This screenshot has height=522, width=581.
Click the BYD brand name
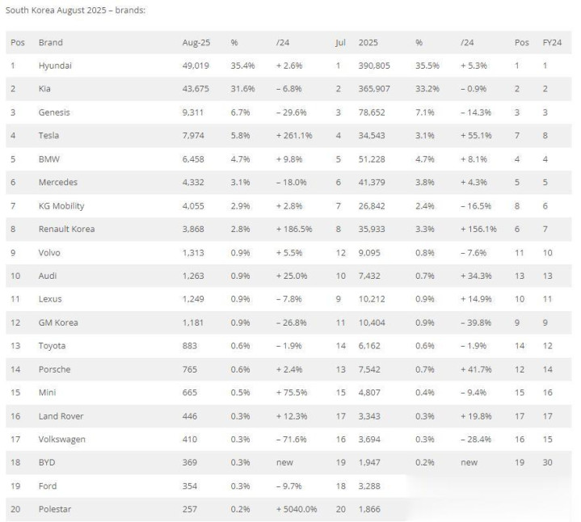(x=48, y=462)
